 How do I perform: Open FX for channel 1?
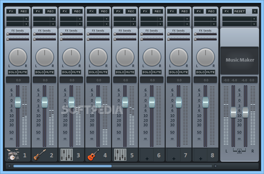pos(11,11)
